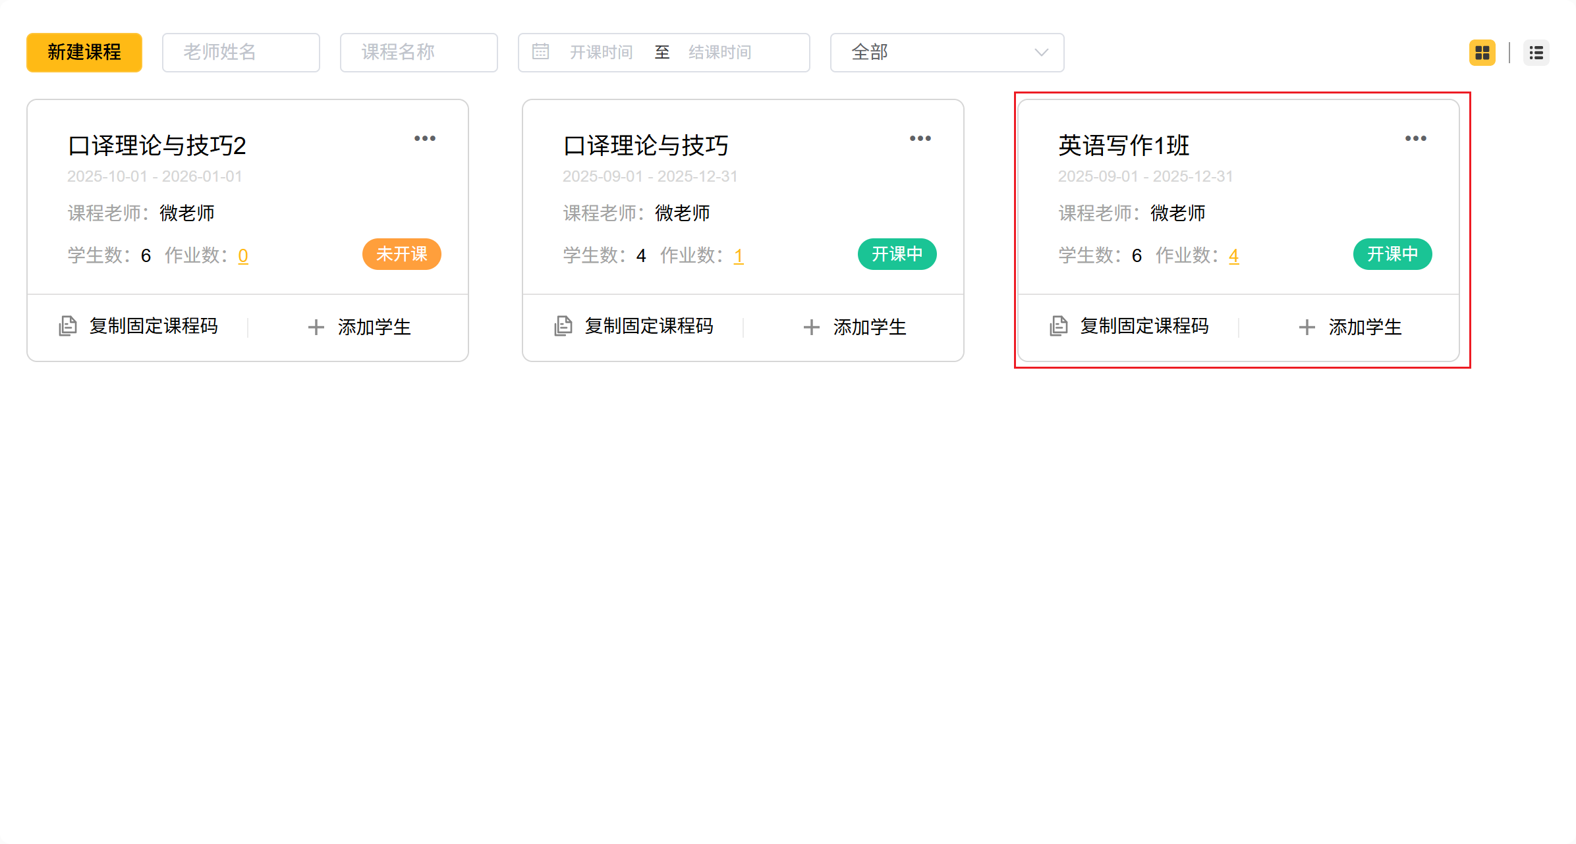Open homework count 4 link on 英语写作1班
Image resolution: width=1576 pixels, height=844 pixels.
(x=1233, y=255)
